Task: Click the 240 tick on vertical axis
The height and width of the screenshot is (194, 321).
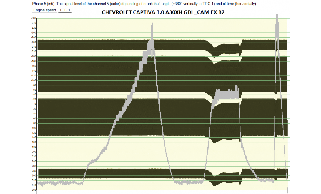Action: tap(34, 161)
